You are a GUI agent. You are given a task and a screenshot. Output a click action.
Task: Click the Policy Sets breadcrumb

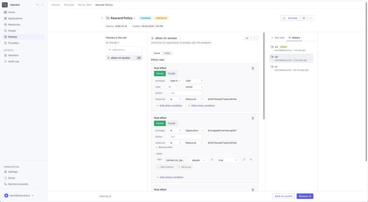85,5
